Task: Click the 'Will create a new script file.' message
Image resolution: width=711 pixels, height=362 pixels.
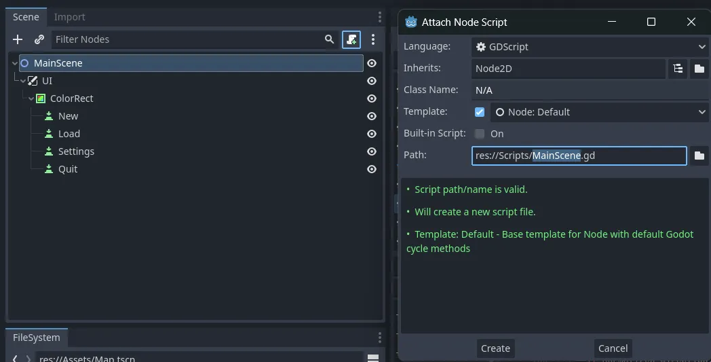Action: pyautogui.click(x=475, y=212)
